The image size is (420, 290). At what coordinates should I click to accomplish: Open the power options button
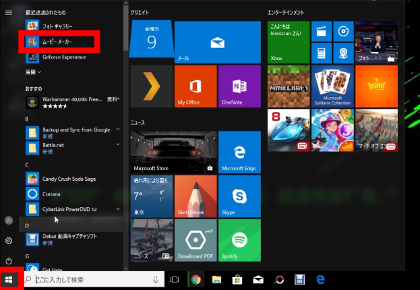coord(9,261)
